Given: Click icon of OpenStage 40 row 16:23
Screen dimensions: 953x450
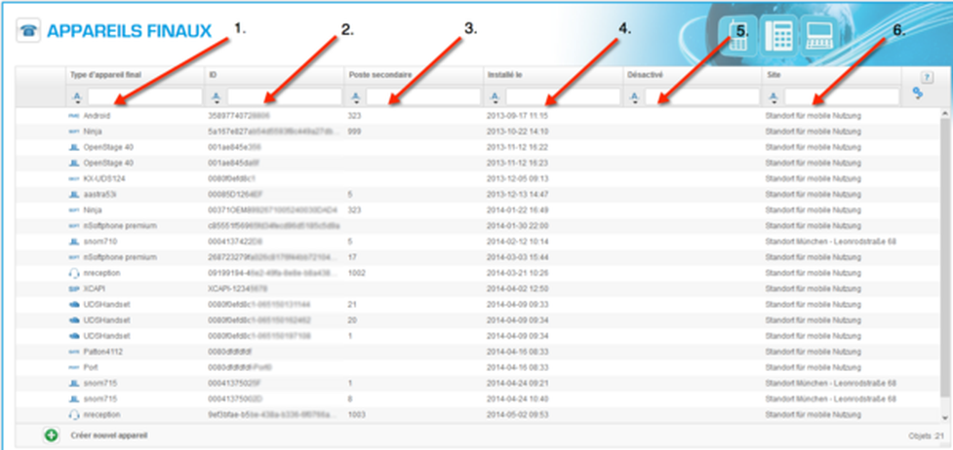Looking at the screenshot, I should (74, 163).
